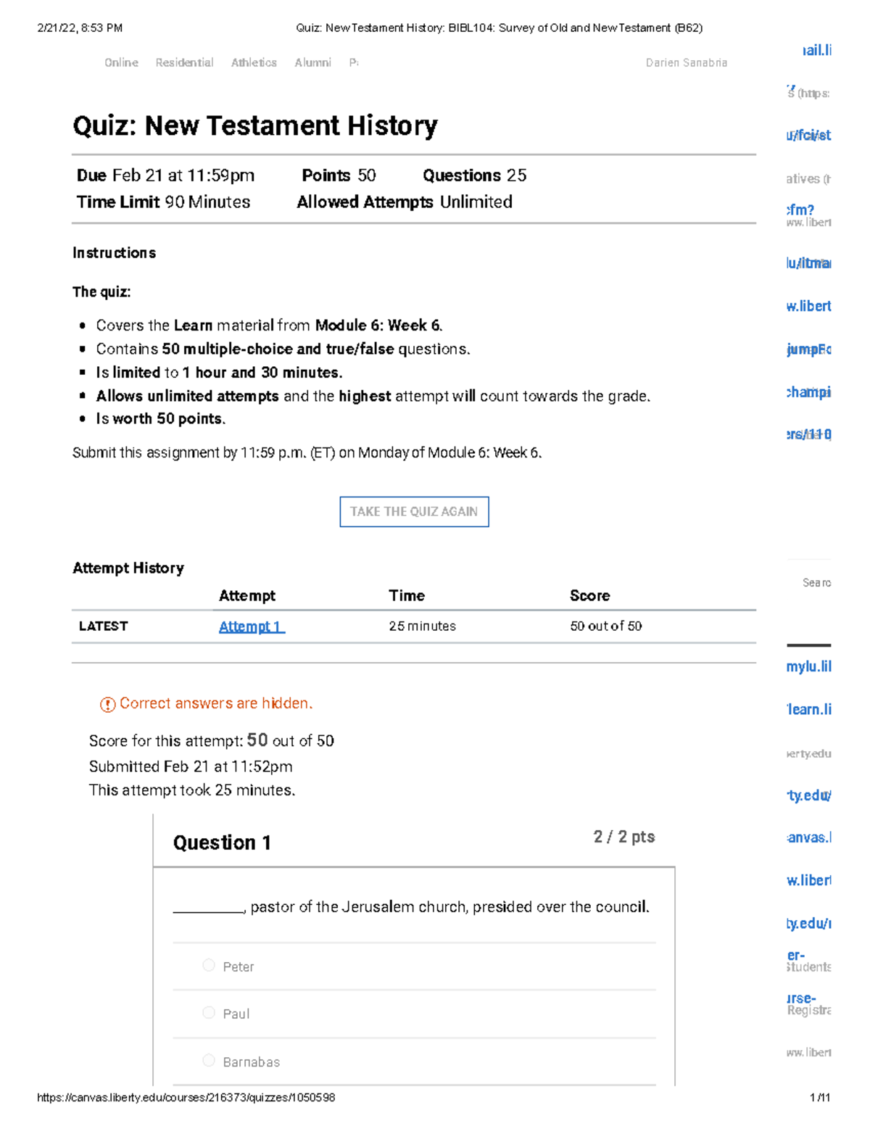870x1126 pixels.
Task: Open the 'canvas.l' sidebar link
Action: pyautogui.click(x=808, y=837)
